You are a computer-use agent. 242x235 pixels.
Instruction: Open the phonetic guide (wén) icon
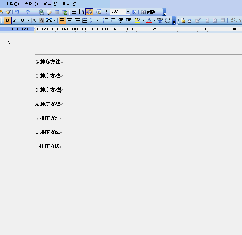160,20
